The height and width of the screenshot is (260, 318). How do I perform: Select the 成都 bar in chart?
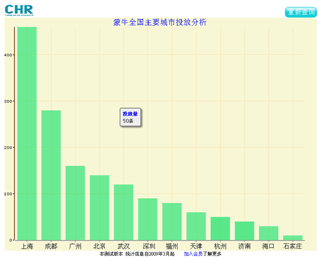click(x=51, y=175)
